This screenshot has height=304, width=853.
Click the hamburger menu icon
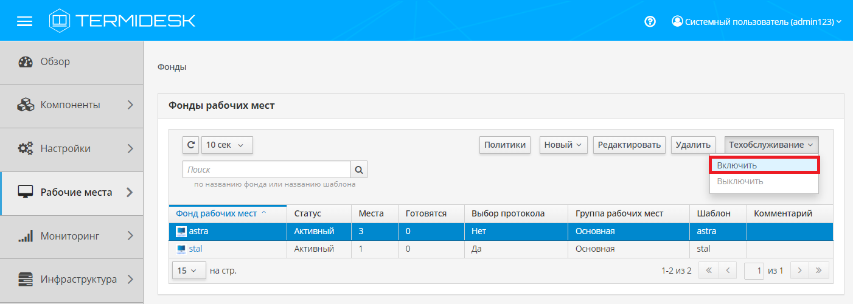[x=24, y=21]
